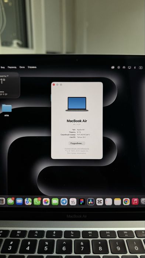
Task: Click the keyboard input source "A" icon
Action: (141, 68)
